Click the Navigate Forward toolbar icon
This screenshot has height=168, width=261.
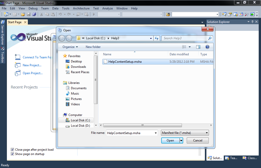pos(86,14)
